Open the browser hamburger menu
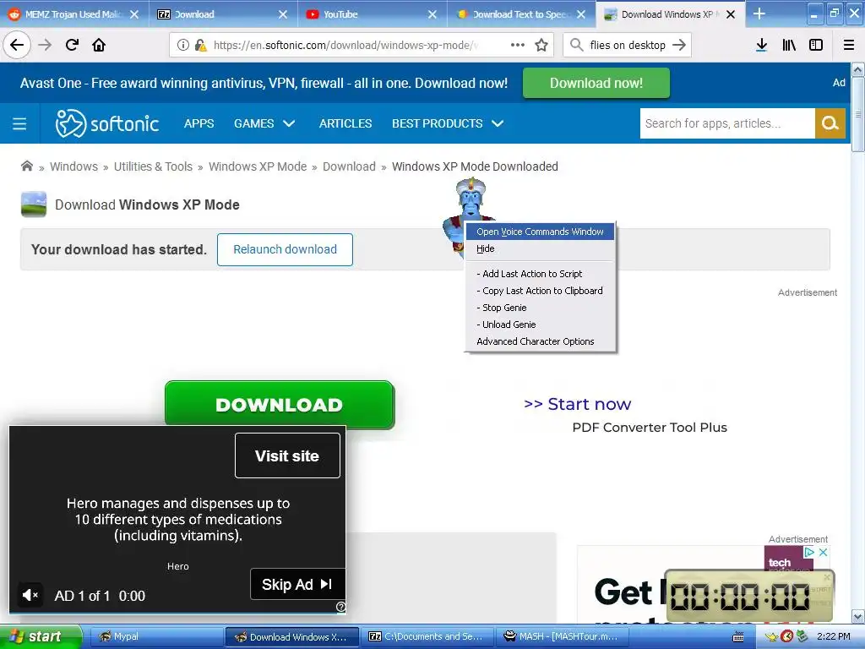 pos(849,46)
